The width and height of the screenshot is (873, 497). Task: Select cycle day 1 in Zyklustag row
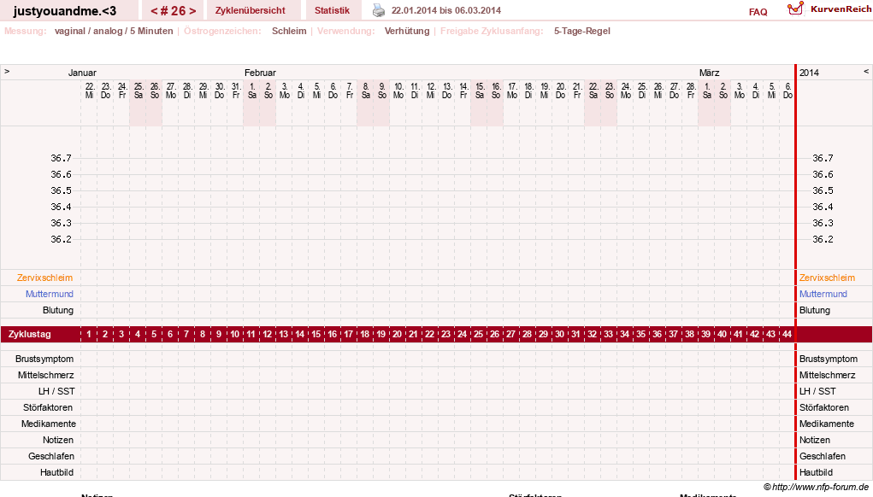point(89,334)
